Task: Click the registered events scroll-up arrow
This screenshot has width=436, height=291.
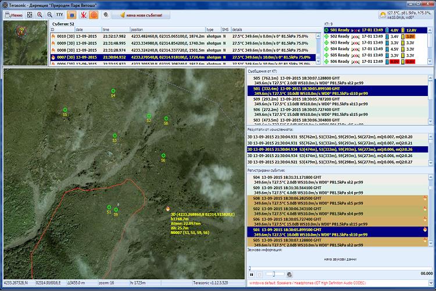Action: [430, 178]
